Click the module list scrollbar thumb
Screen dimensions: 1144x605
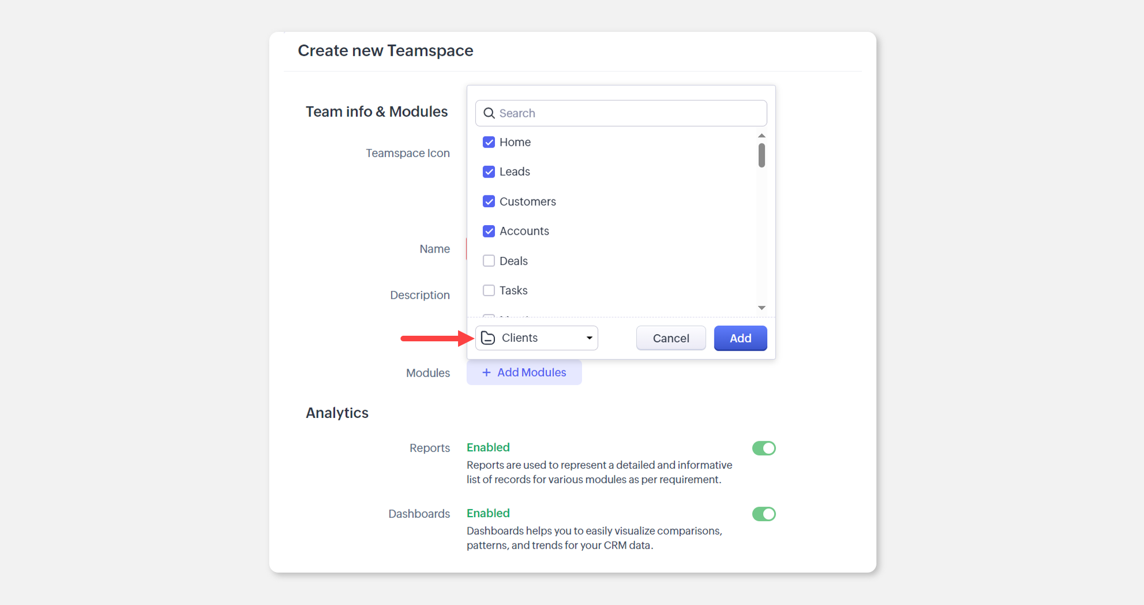click(761, 155)
